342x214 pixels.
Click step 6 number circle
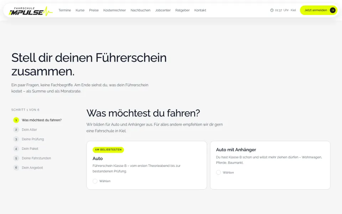(x=16, y=168)
